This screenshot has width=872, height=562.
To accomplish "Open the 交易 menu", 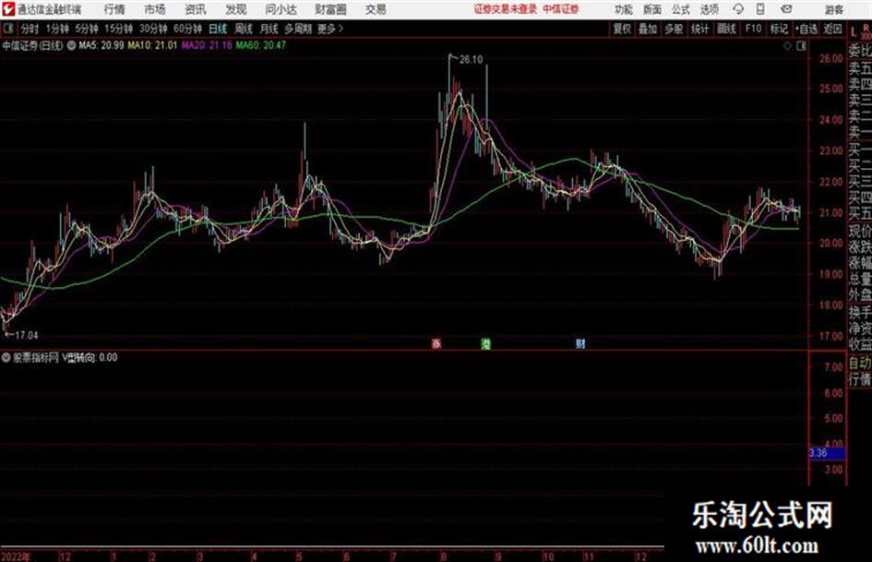I will (x=376, y=9).
